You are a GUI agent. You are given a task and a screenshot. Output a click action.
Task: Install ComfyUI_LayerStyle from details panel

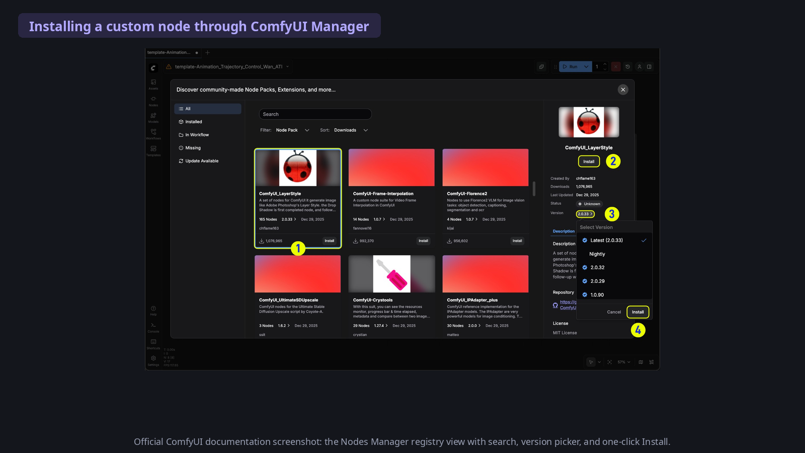click(x=589, y=162)
